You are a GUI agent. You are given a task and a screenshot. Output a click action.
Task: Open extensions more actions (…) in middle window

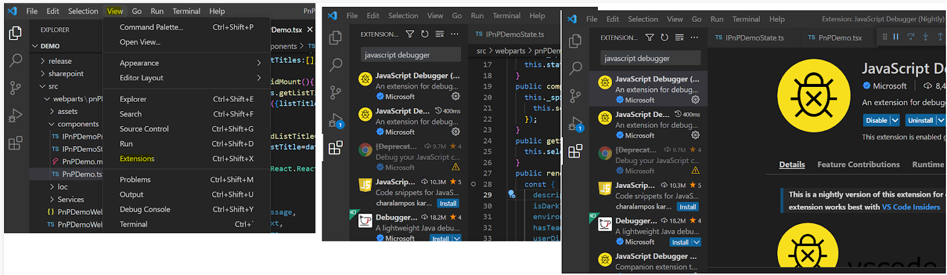point(455,34)
